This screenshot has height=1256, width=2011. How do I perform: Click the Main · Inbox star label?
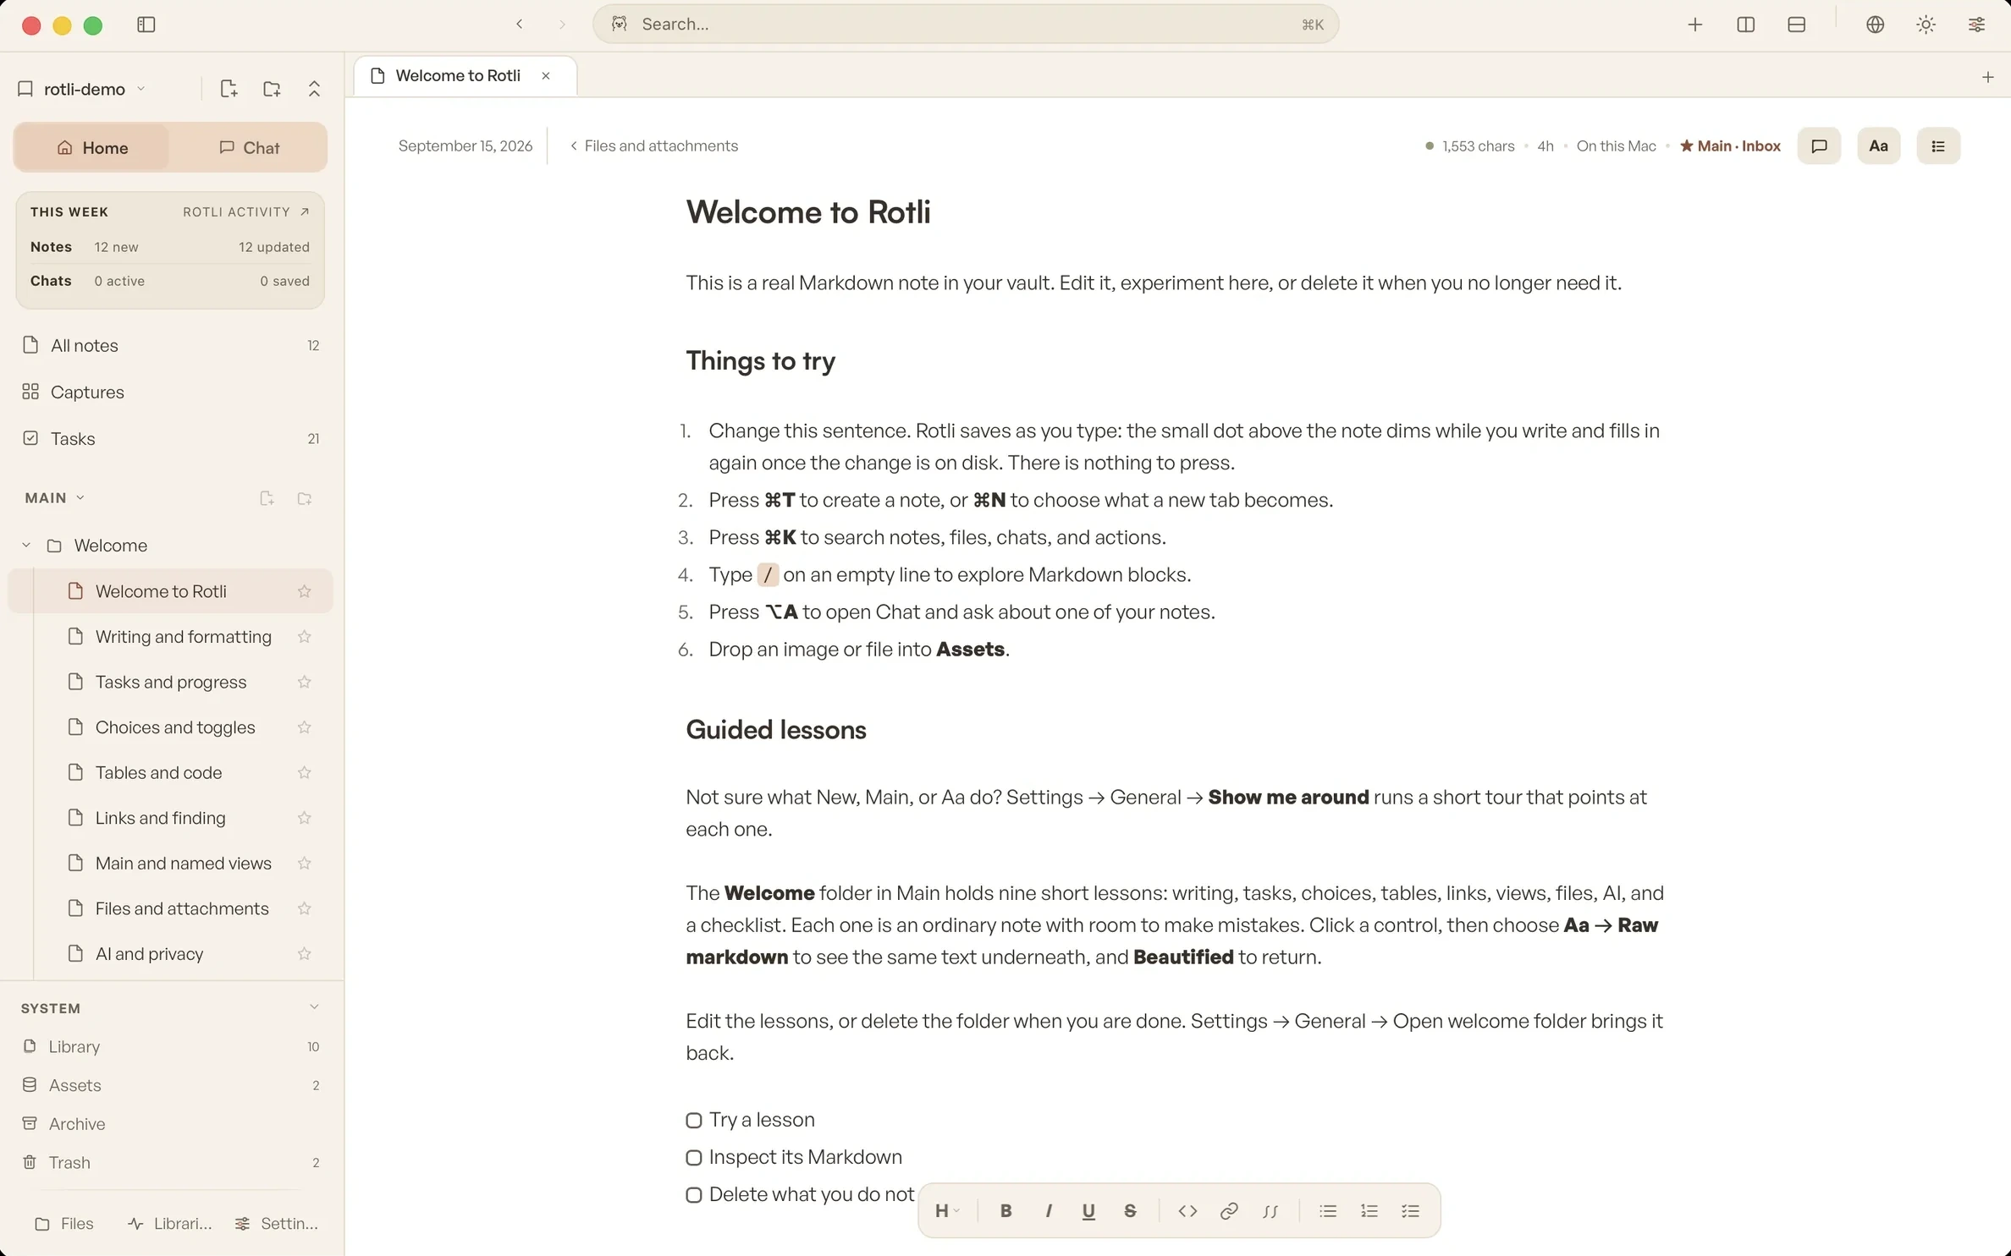(1730, 145)
